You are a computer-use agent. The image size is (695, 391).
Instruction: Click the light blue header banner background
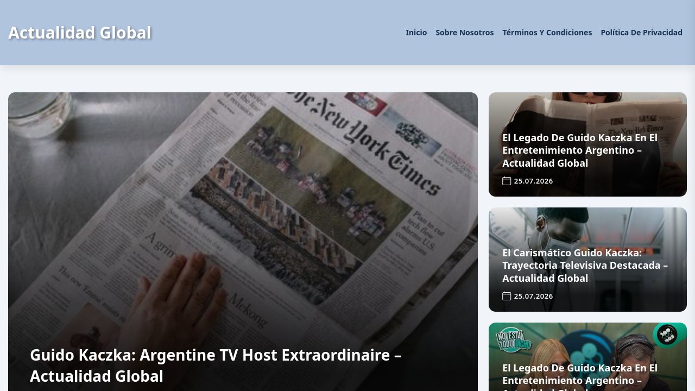[271, 33]
